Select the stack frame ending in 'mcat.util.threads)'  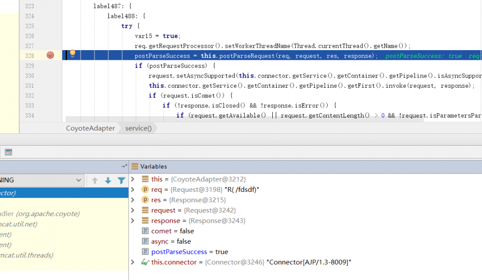pos(64,255)
